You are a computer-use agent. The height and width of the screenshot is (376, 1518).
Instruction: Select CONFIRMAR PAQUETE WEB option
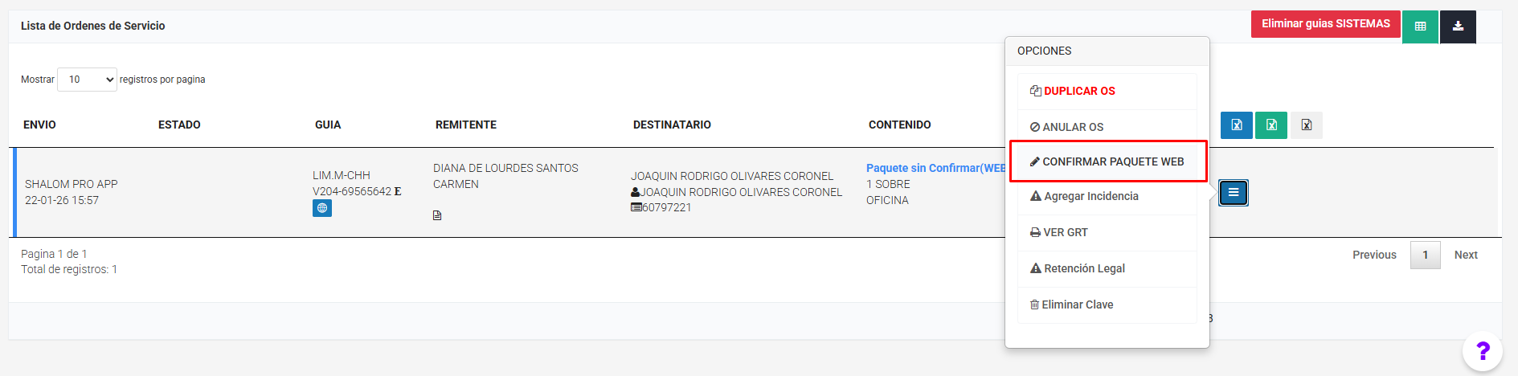(1107, 161)
